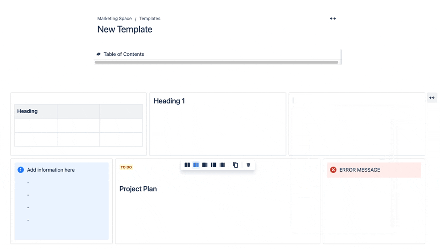
Task: Select the three columns layout icon
Action: (x=196, y=165)
